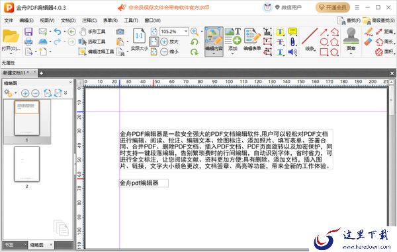This screenshot has height=252, width=397.
Task: Click the Redo arrow icon
Action: (58, 42)
